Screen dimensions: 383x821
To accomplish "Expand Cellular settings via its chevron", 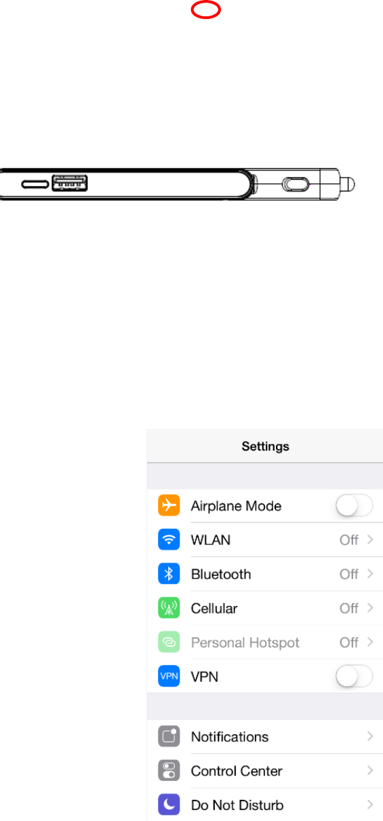I will 370,608.
